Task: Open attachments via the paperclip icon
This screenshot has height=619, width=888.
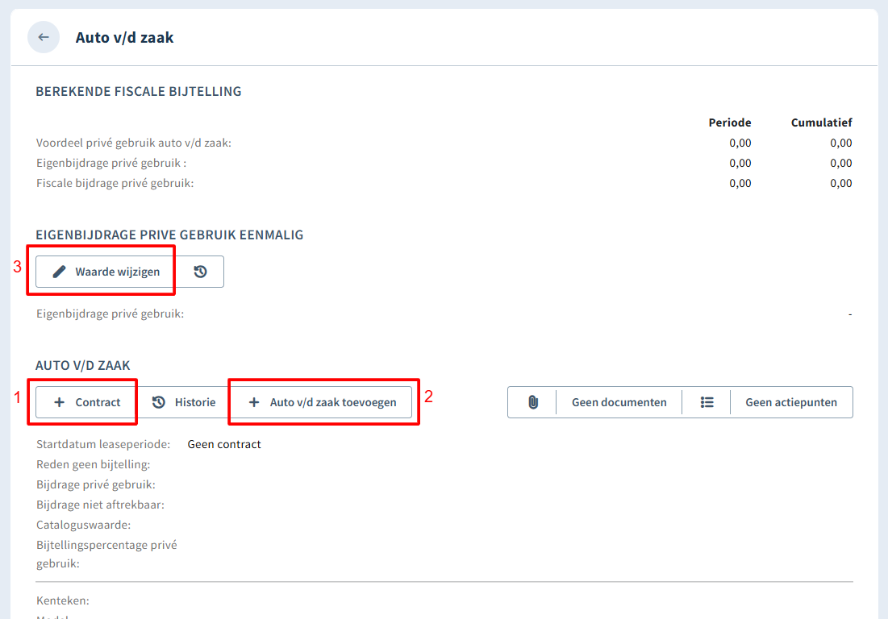Action: click(532, 402)
